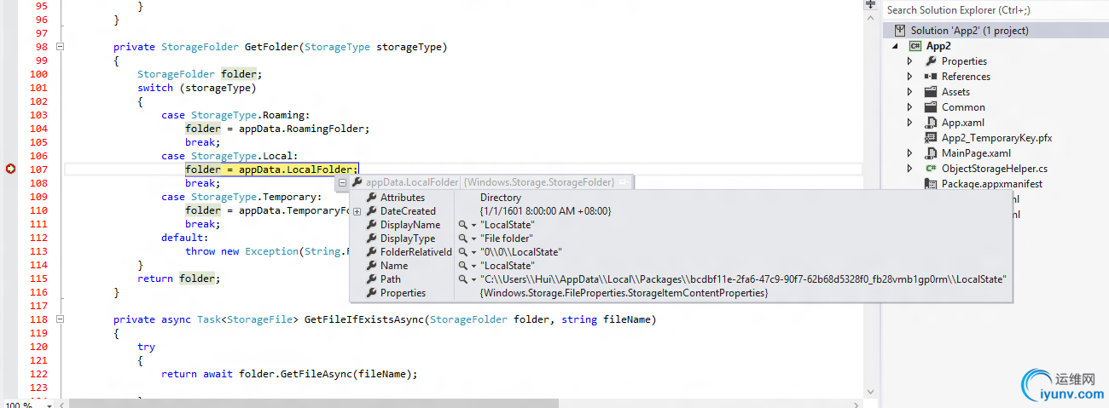Viewport: 1109px width, 408px height.
Task: Open the text visualizer magnifier for DisplayType
Action: tap(463, 238)
